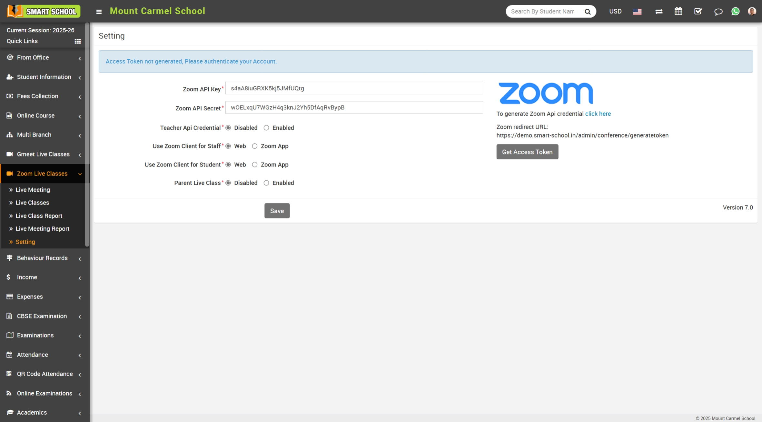762x422 pixels.
Task: Click the Online Examinations RSS icon
Action: click(9, 393)
